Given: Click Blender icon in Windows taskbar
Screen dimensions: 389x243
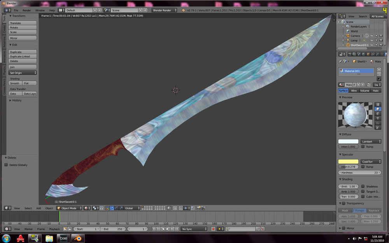Looking at the screenshot, I should coord(78,238).
